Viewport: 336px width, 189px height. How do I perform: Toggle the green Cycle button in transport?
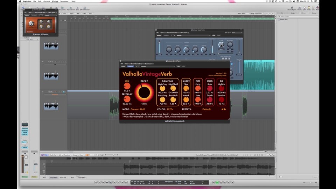click(x=217, y=182)
